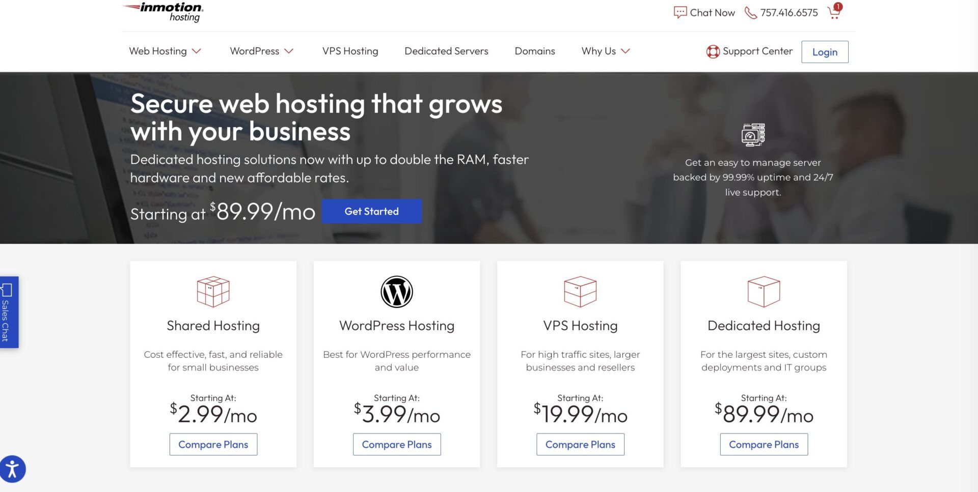
Task: Click the Support Center link
Action: click(757, 51)
